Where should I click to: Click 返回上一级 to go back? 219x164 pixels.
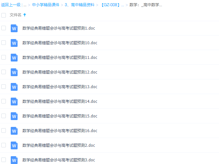coord(11,5)
